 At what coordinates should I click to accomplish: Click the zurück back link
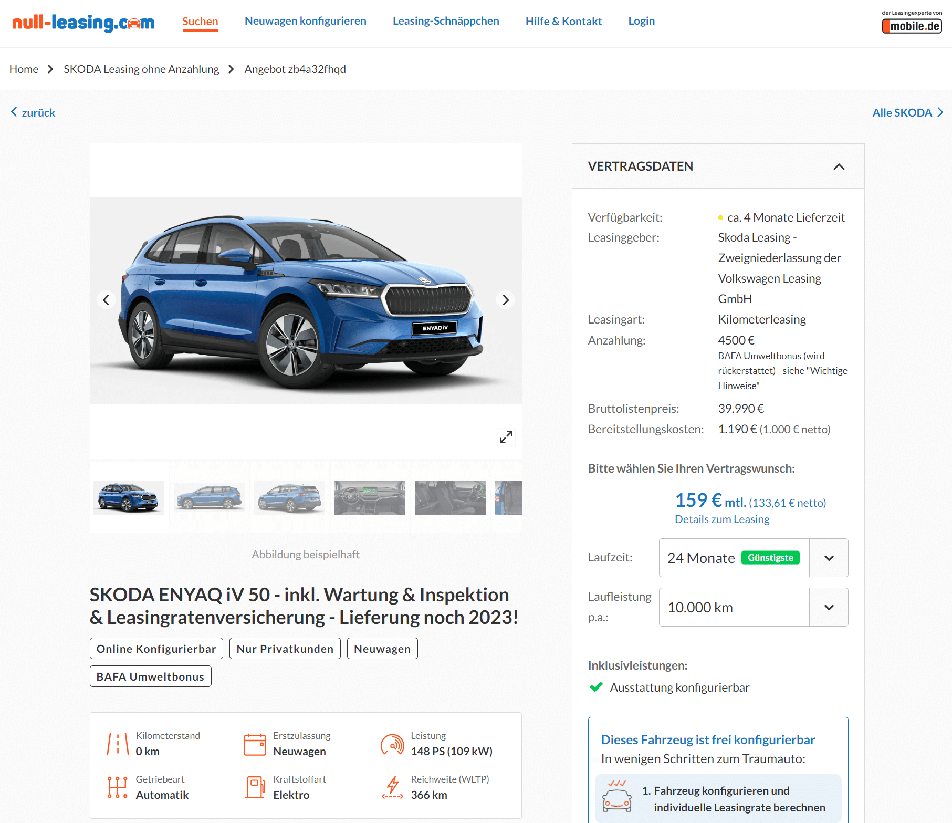tap(33, 112)
